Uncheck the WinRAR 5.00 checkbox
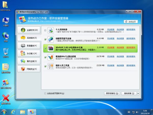 [x=45, y=48]
